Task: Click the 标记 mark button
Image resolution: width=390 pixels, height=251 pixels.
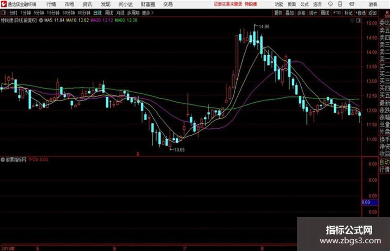Action: click(348, 13)
